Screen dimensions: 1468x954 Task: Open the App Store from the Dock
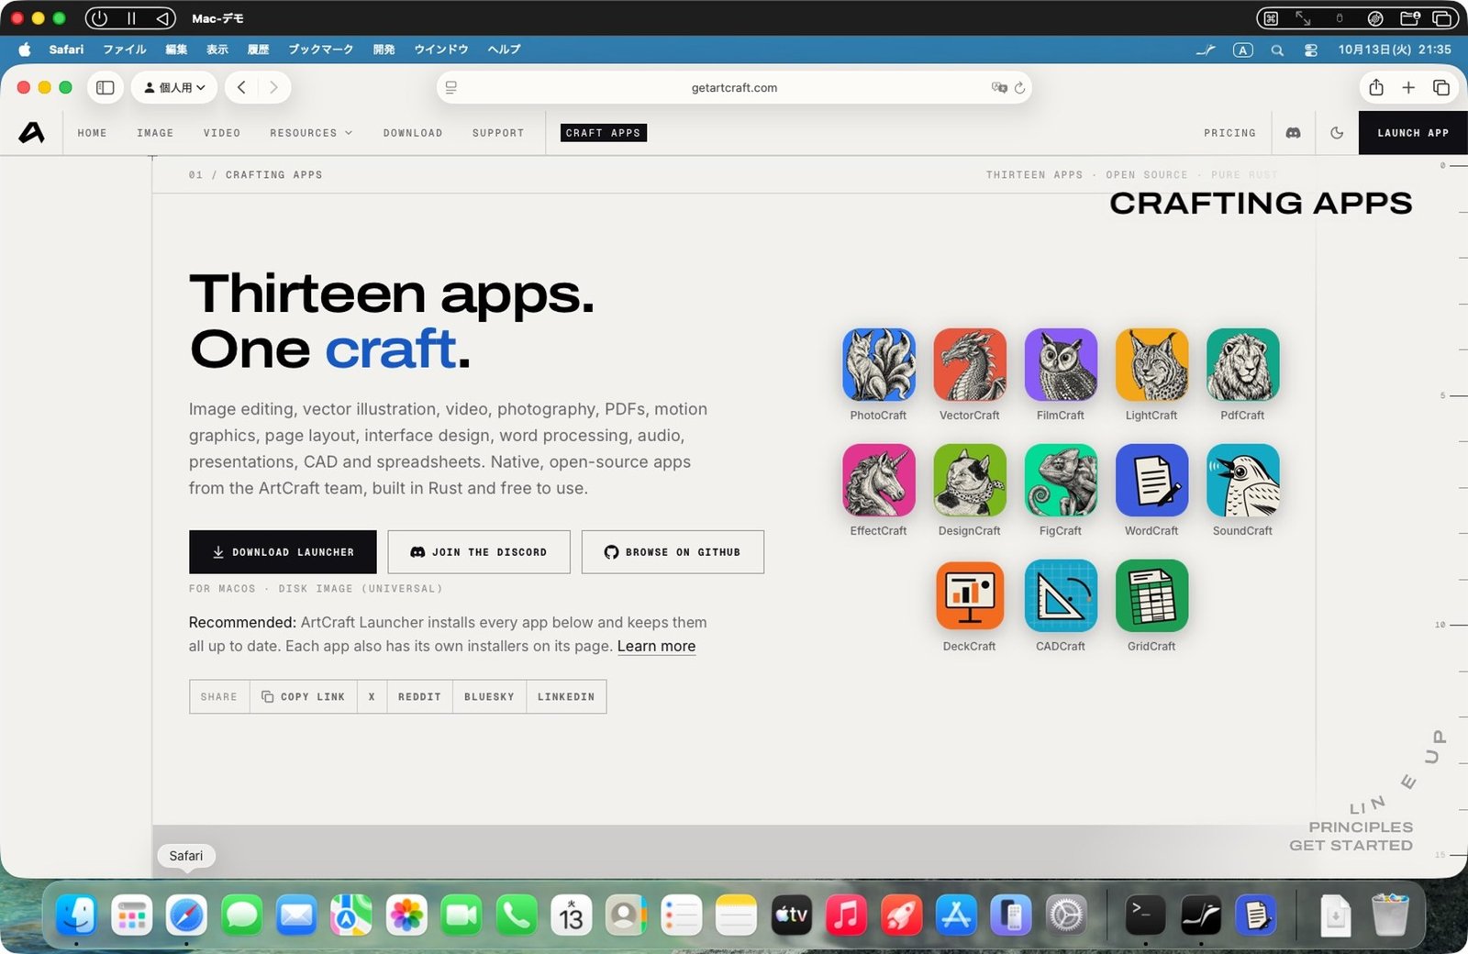click(x=956, y=915)
